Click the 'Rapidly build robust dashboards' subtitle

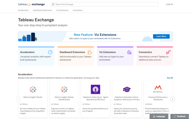(59, 78)
